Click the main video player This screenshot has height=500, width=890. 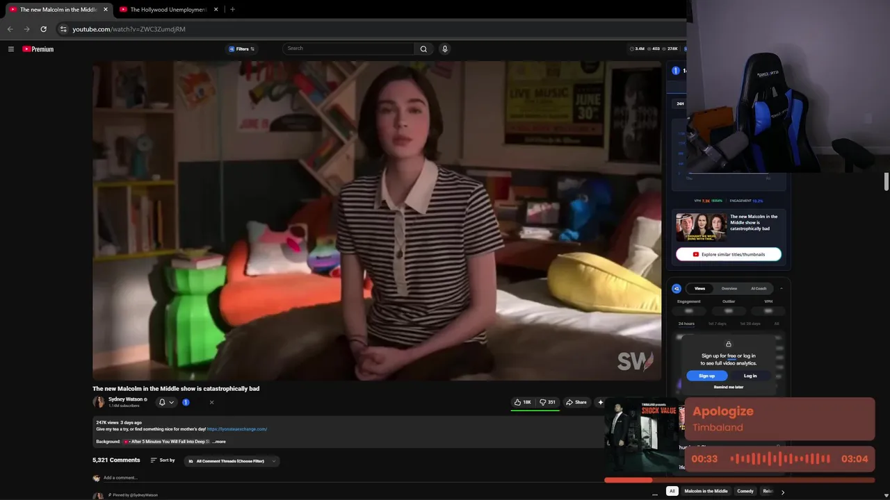(x=377, y=220)
